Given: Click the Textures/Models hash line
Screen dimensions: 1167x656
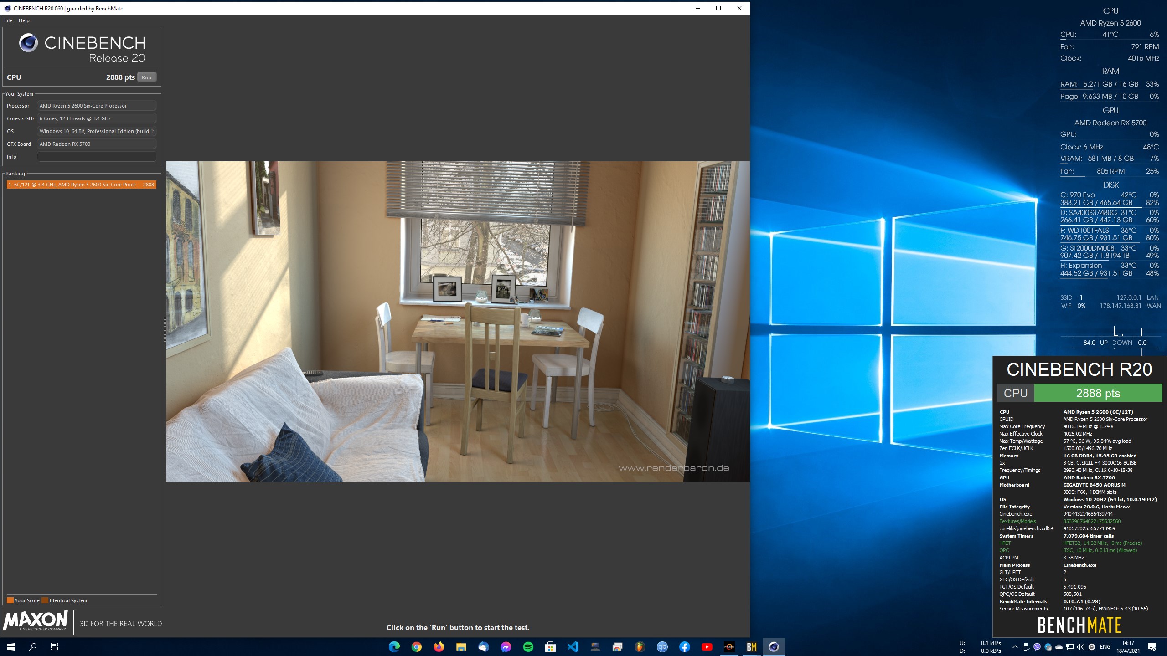Looking at the screenshot, I should click(x=1060, y=521).
